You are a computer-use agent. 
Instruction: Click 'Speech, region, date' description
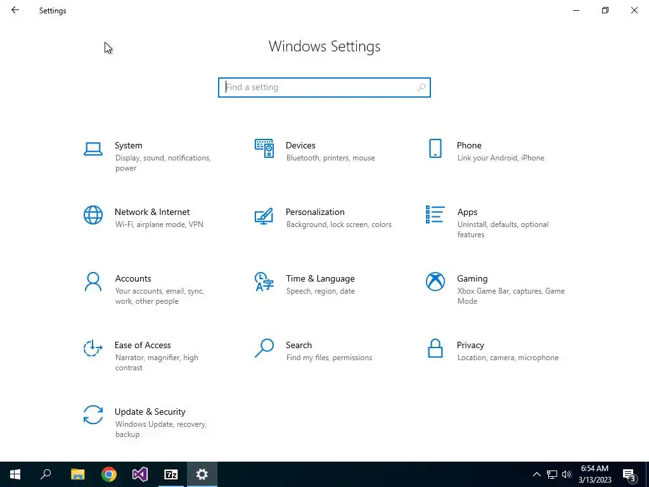[320, 291]
